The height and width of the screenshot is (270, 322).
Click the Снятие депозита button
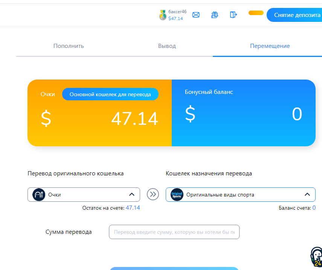294,15
